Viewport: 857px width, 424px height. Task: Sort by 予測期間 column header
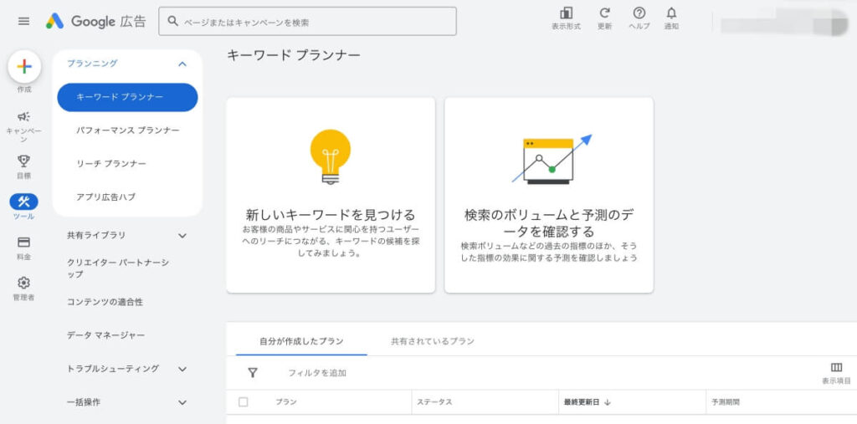coord(726,402)
